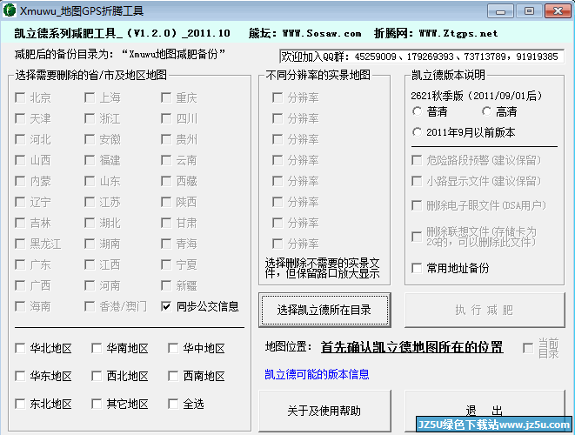Viewport: 575px width, 435px height.
Task: Check the 香港/澳门 checkbox
Action: click(90, 306)
